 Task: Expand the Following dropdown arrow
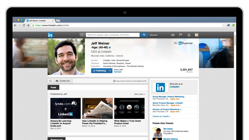[110, 71]
